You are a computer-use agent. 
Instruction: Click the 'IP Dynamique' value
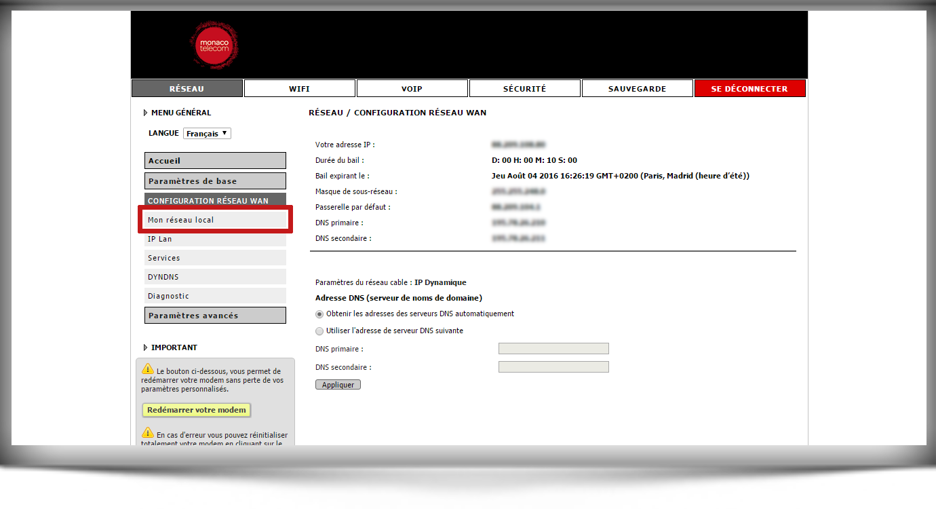click(x=440, y=283)
